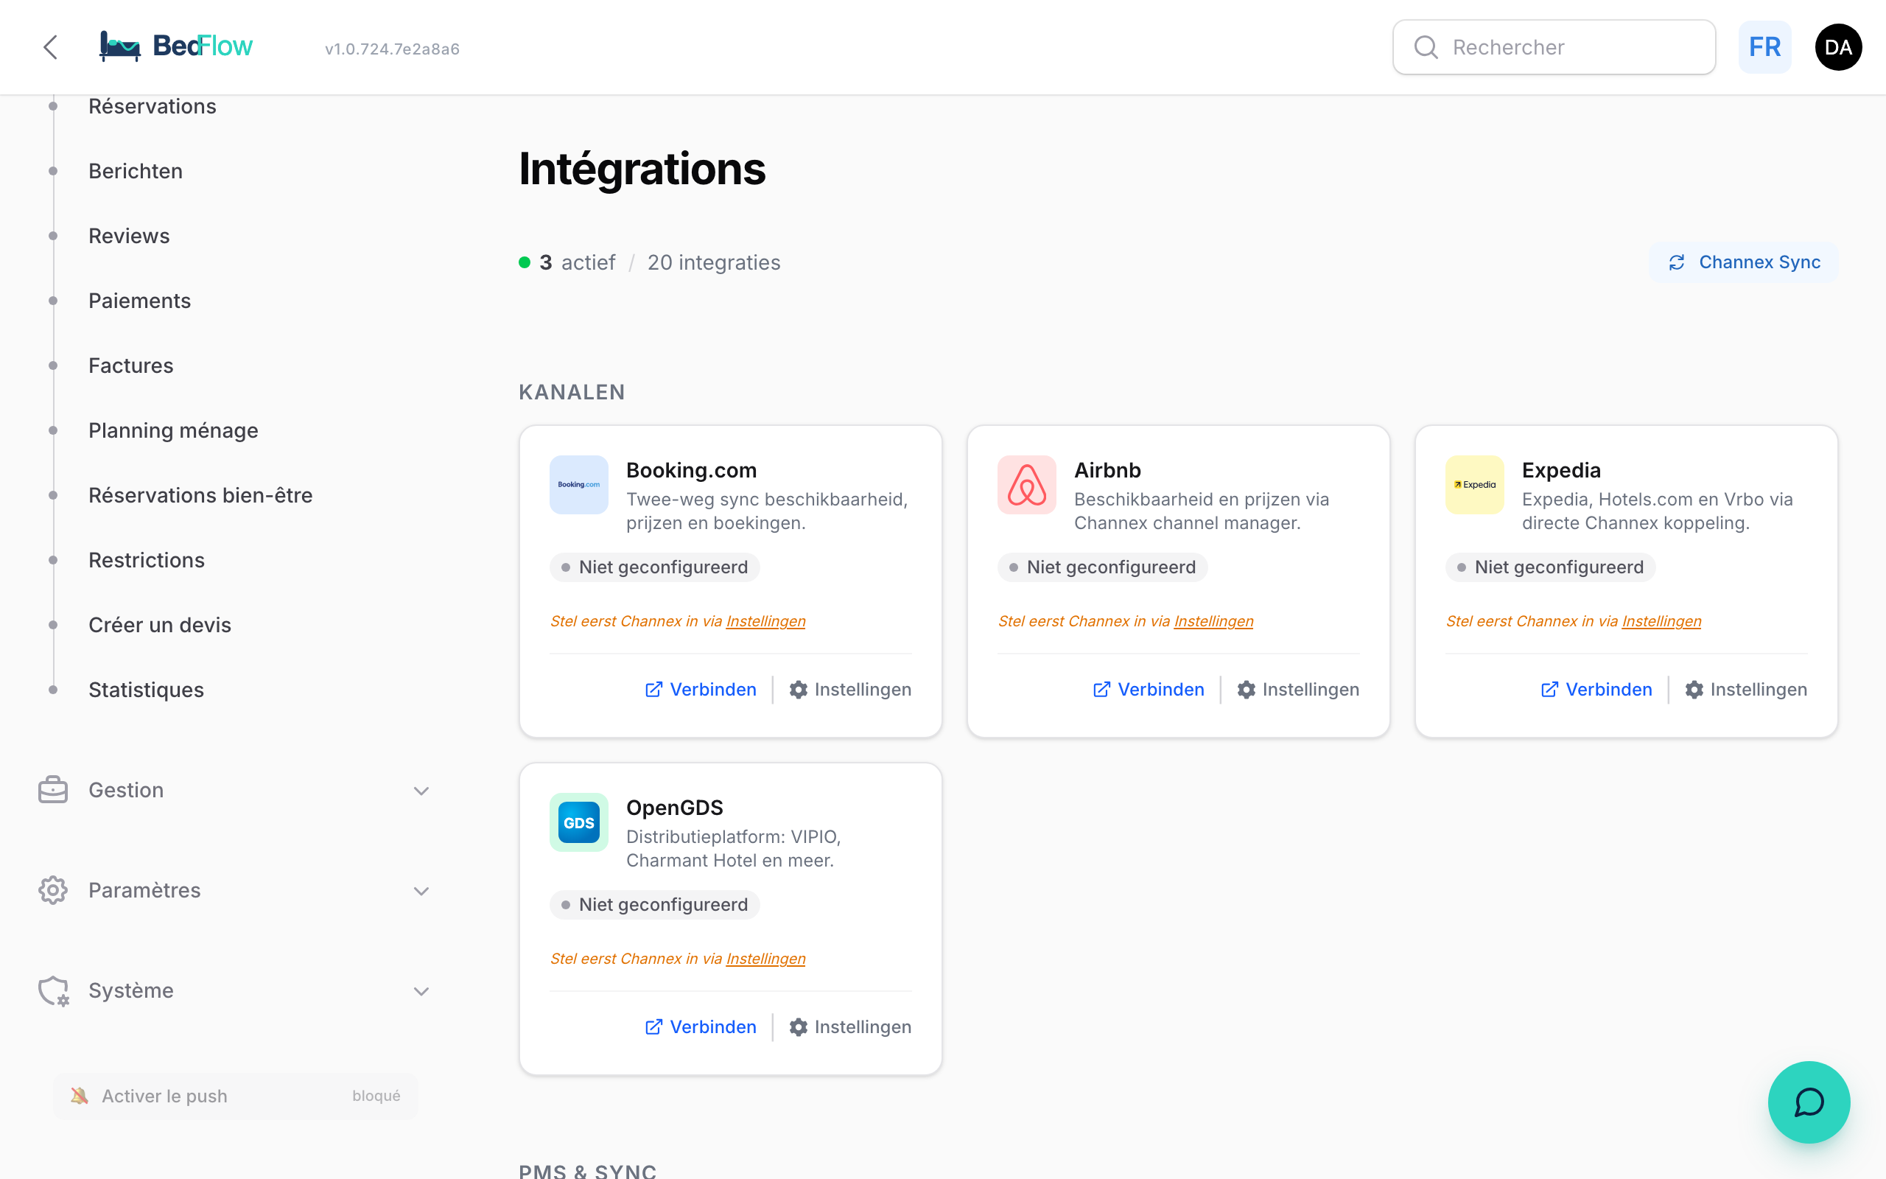Open the chat support bubble
The width and height of the screenshot is (1886, 1179).
point(1808,1102)
